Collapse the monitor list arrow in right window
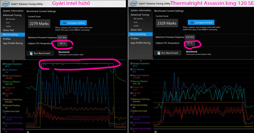Image resolution: width=254 pixels, height=133 pixels. click(141, 61)
